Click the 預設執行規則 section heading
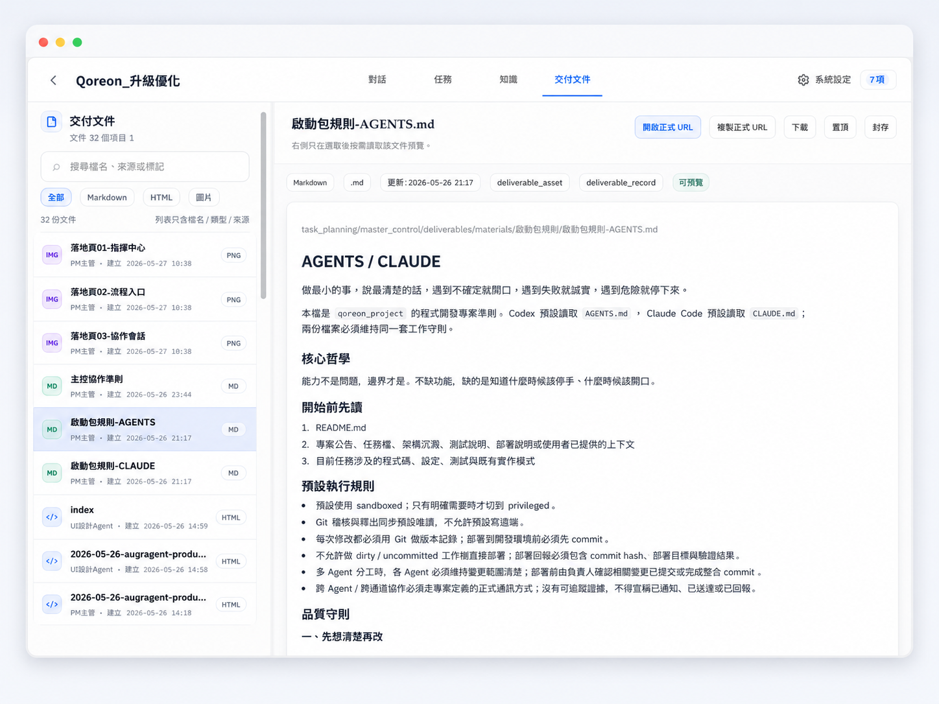The height and width of the screenshot is (704, 939). [338, 486]
